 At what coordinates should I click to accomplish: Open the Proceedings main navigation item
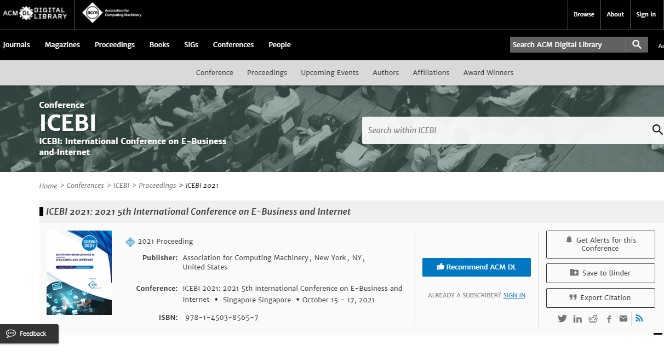click(x=115, y=45)
